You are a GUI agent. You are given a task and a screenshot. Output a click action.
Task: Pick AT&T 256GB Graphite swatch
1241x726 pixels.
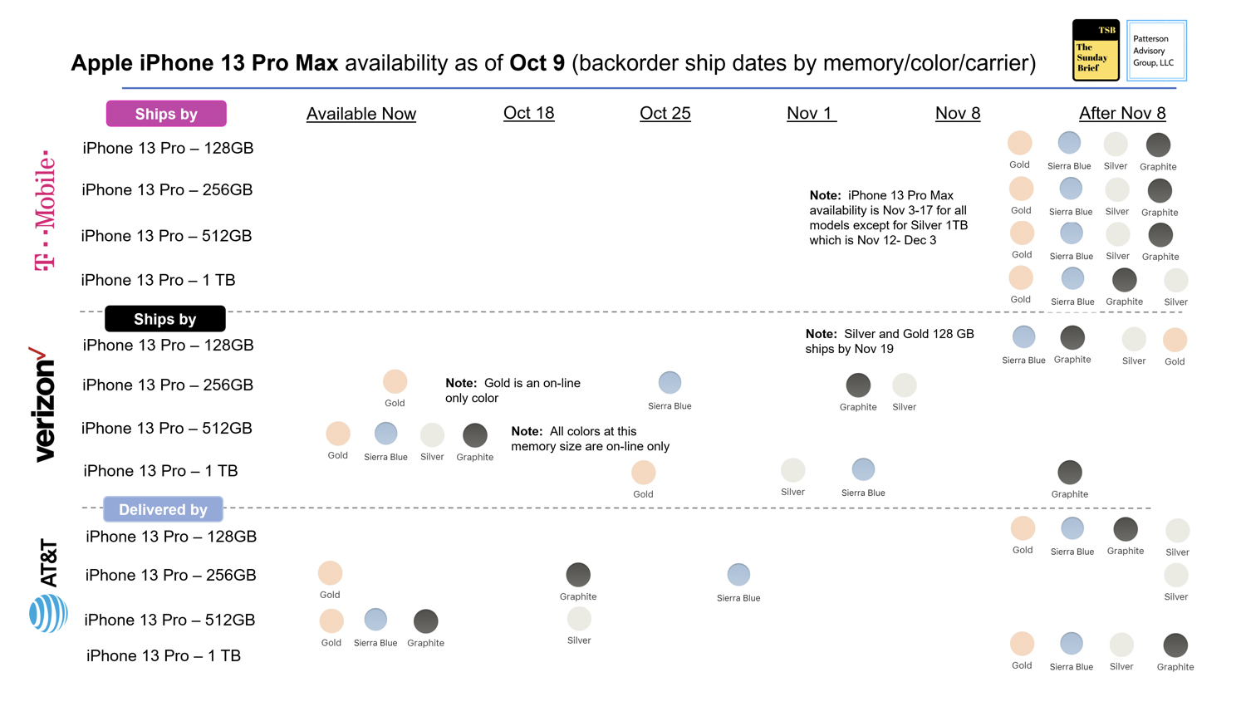coord(578,575)
